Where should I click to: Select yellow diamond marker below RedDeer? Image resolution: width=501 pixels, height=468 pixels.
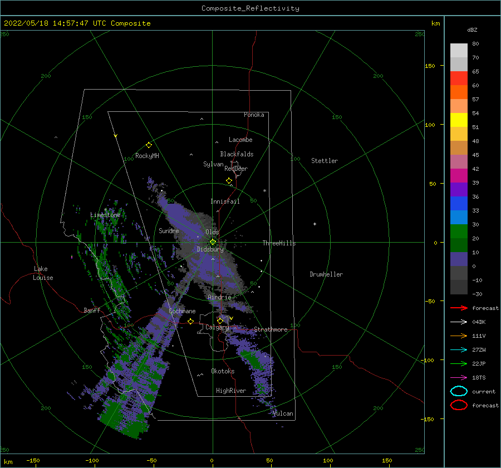click(x=229, y=180)
